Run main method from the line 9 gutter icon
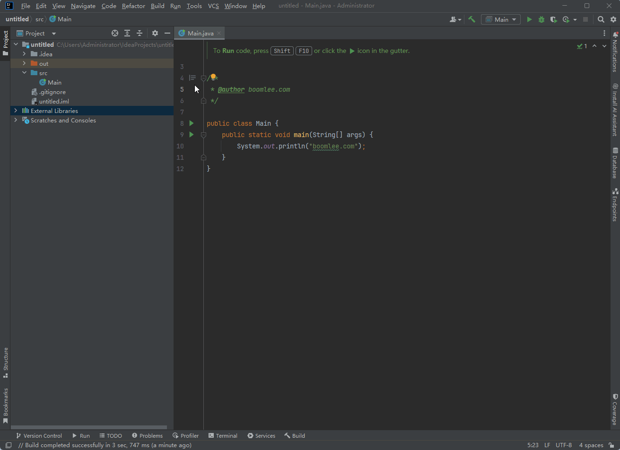Image resolution: width=620 pixels, height=450 pixels. (x=191, y=135)
